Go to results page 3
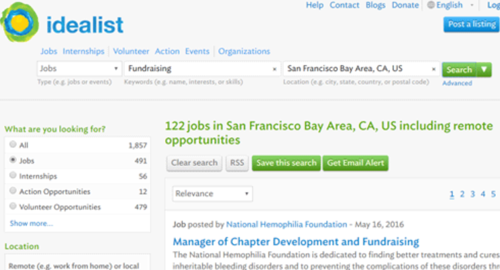Image resolution: width=500 pixels, height=270 pixels. click(x=473, y=194)
